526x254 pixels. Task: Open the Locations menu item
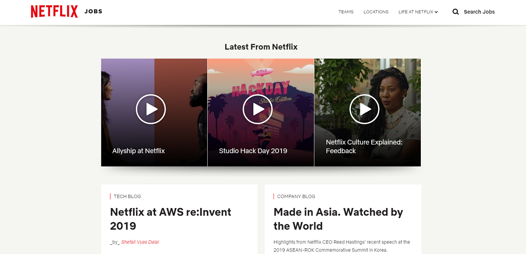pyautogui.click(x=376, y=12)
